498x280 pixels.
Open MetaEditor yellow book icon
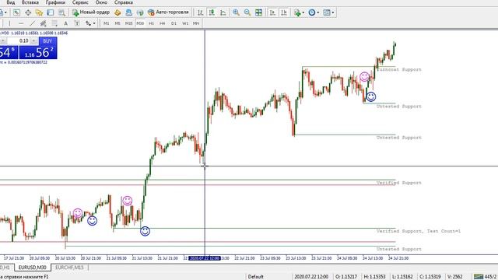point(117,12)
